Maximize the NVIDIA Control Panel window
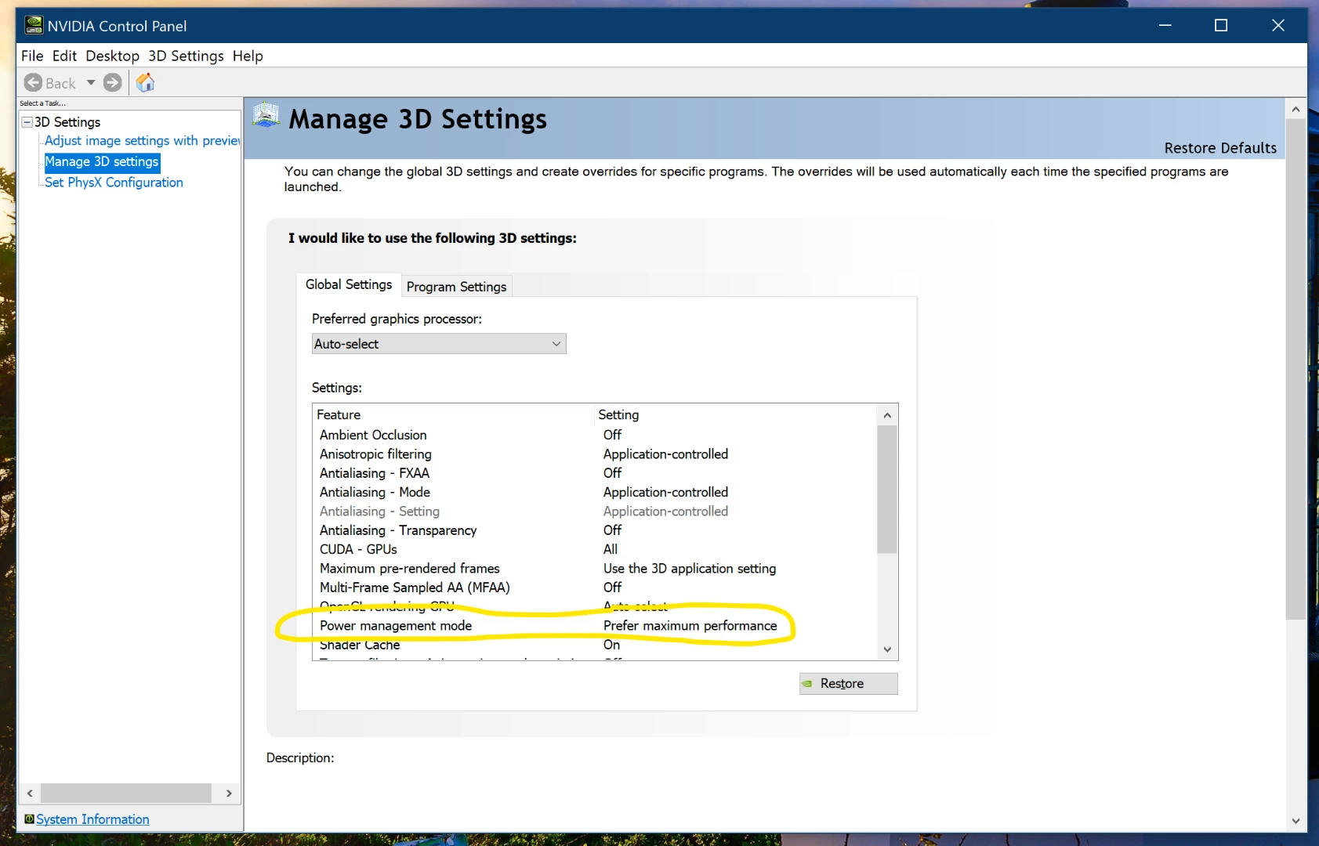1319x846 pixels. coord(1221,25)
